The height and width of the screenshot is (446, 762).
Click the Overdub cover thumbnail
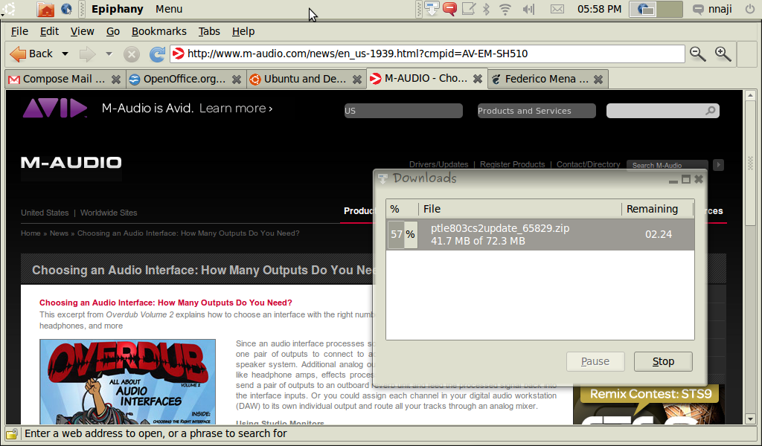click(127, 382)
